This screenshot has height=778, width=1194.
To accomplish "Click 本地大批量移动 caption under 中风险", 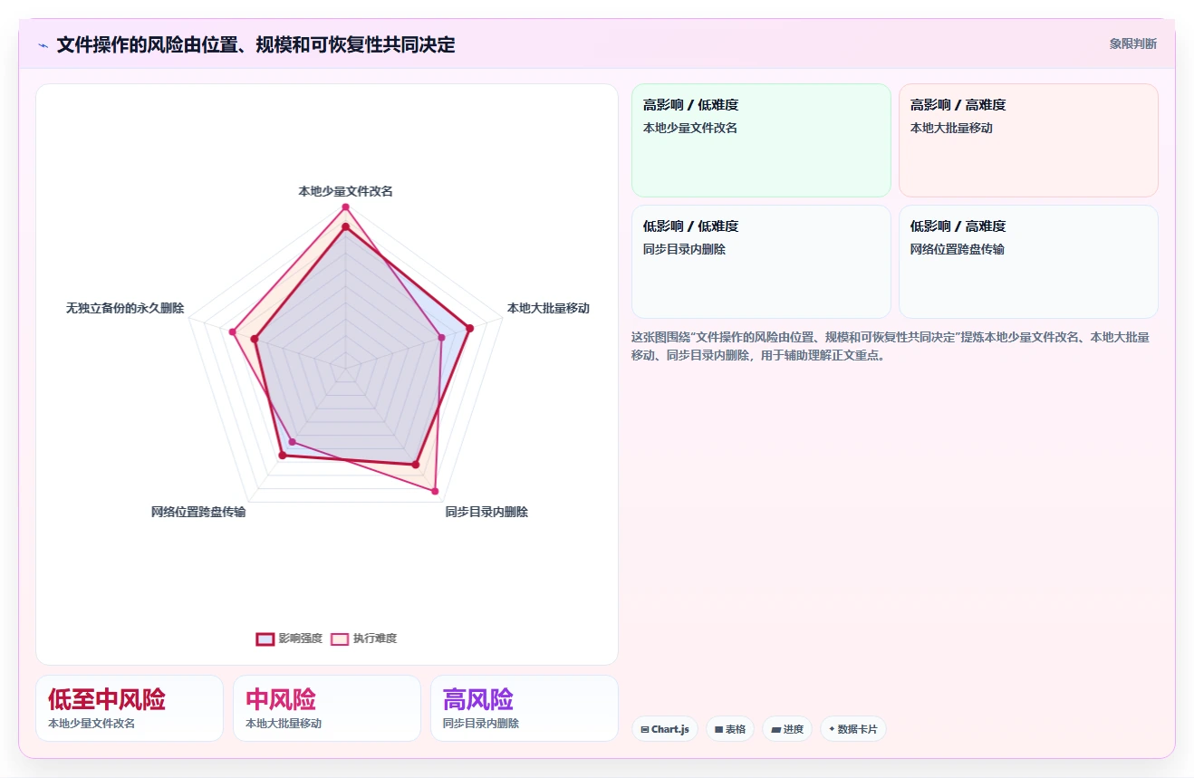I will tap(284, 724).
